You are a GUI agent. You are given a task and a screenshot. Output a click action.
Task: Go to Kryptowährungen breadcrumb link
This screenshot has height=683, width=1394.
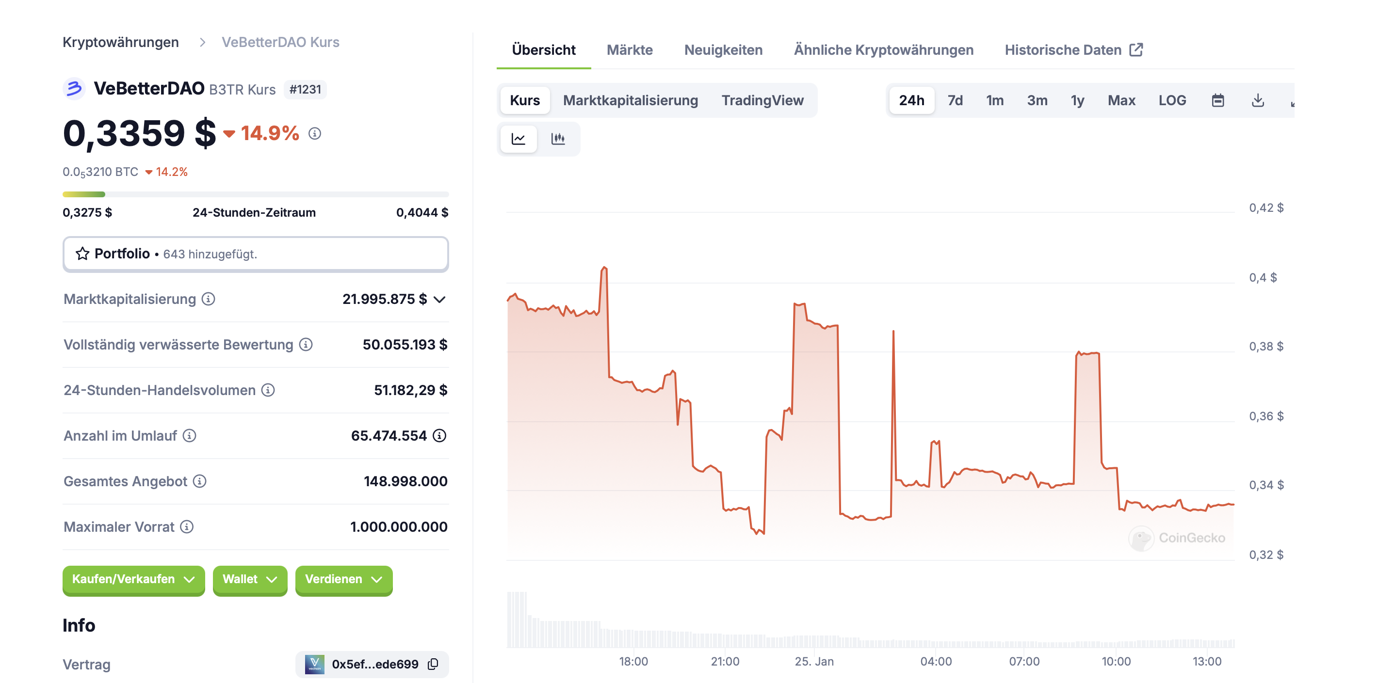[121, 42]
